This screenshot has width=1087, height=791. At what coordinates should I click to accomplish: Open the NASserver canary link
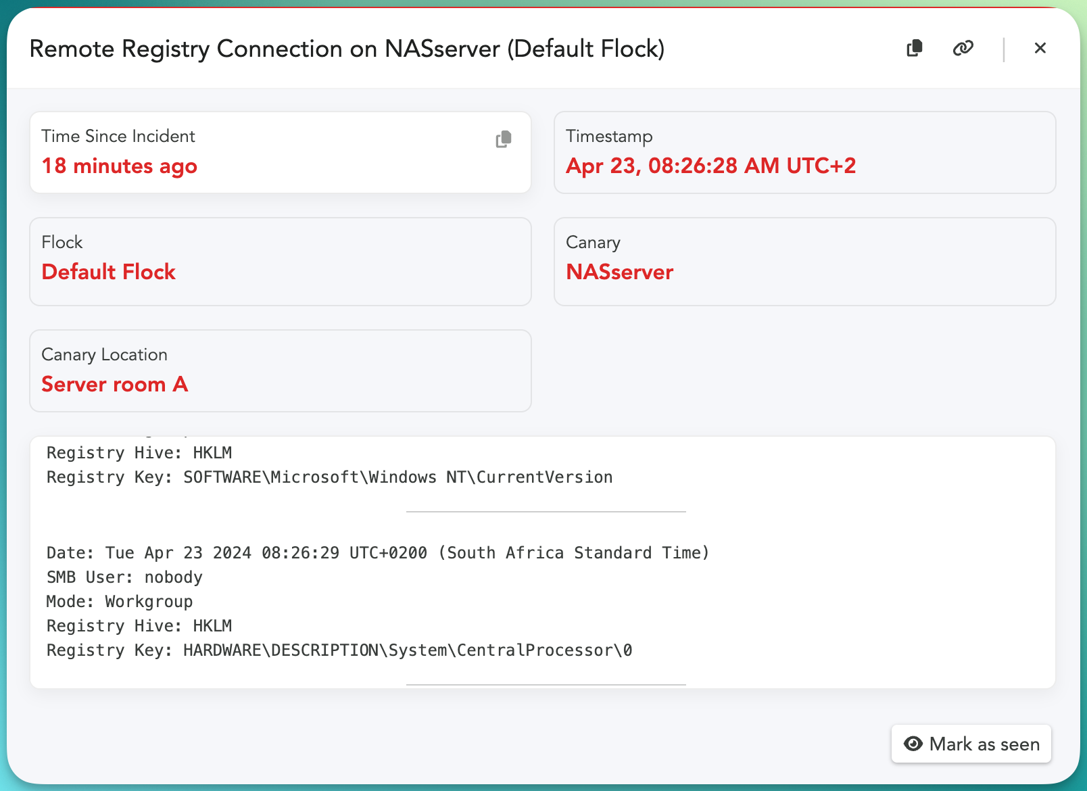(619, 272)
